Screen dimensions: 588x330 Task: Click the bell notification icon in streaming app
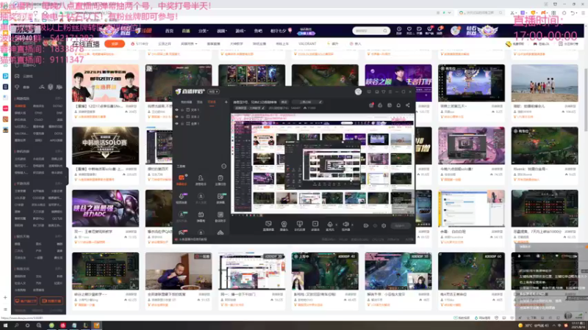[x=398, y=105]
